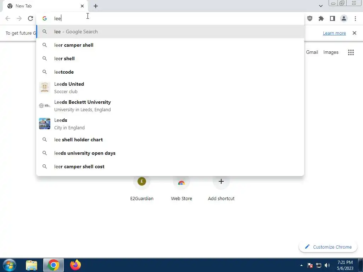
Task: Open the uBlock shield extension icon
Action: (x=310, y=18)
